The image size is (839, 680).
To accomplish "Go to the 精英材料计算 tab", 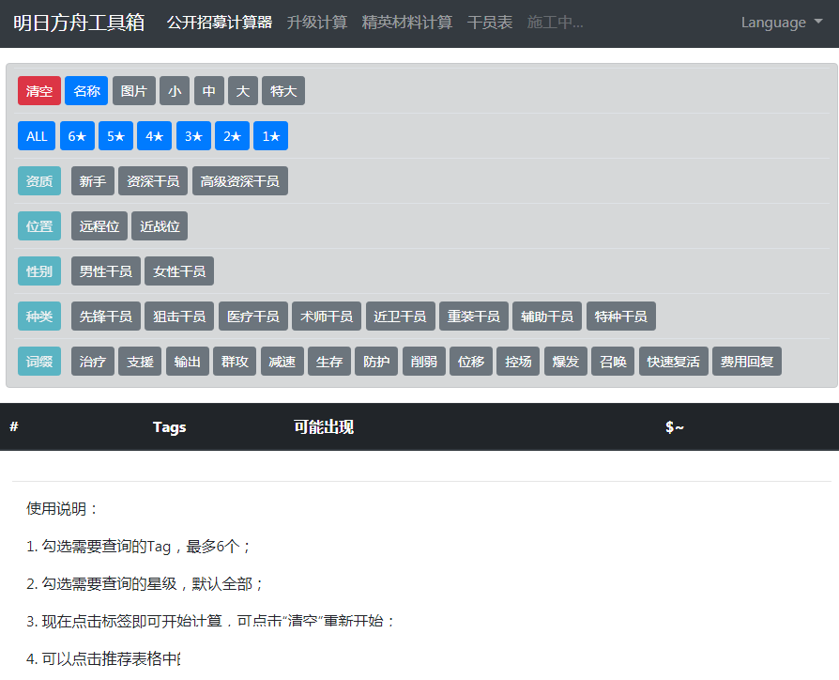I will 406,23.
